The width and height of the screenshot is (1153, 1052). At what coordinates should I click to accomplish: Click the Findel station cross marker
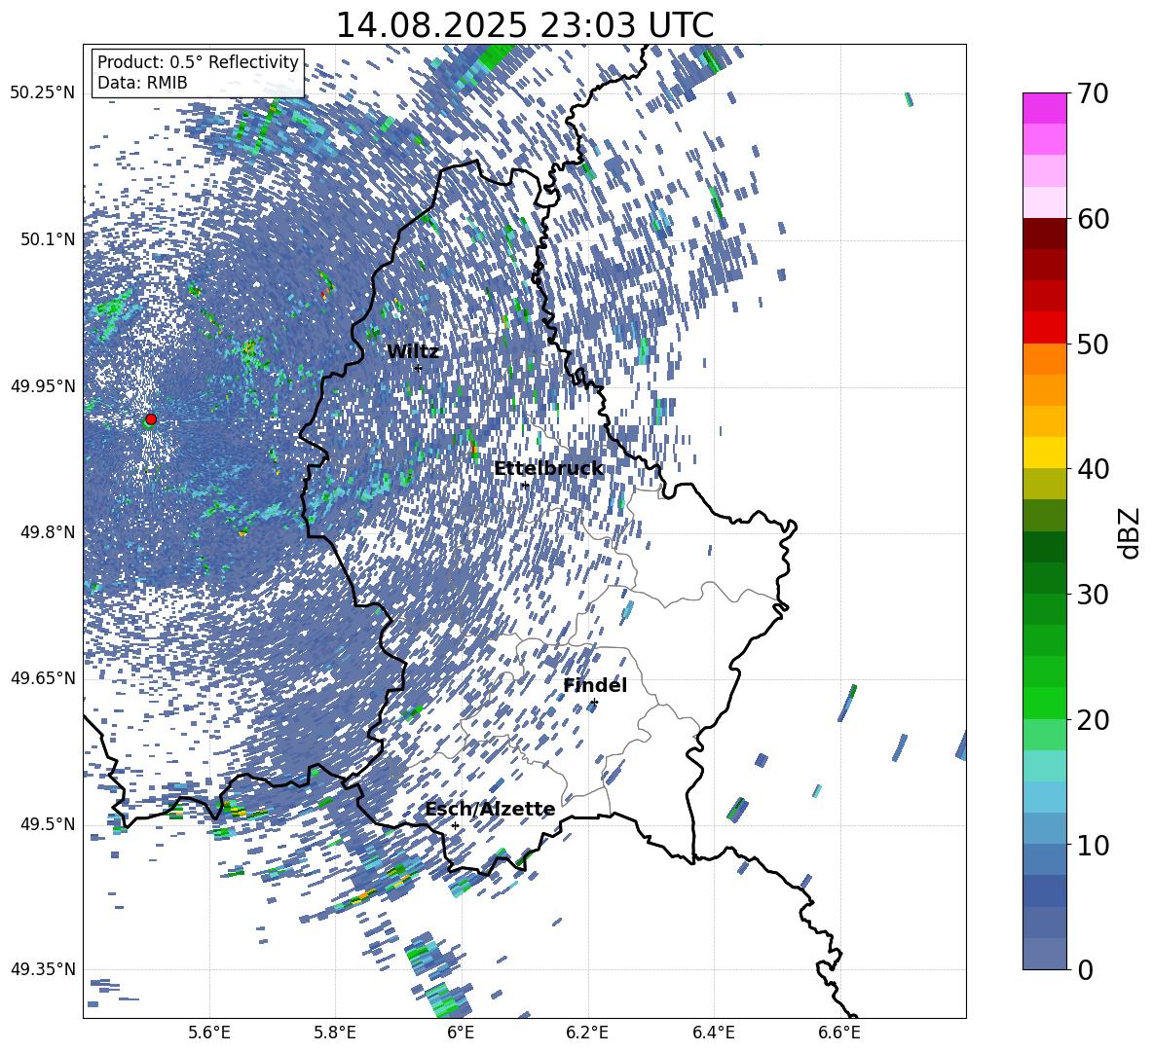594,703
